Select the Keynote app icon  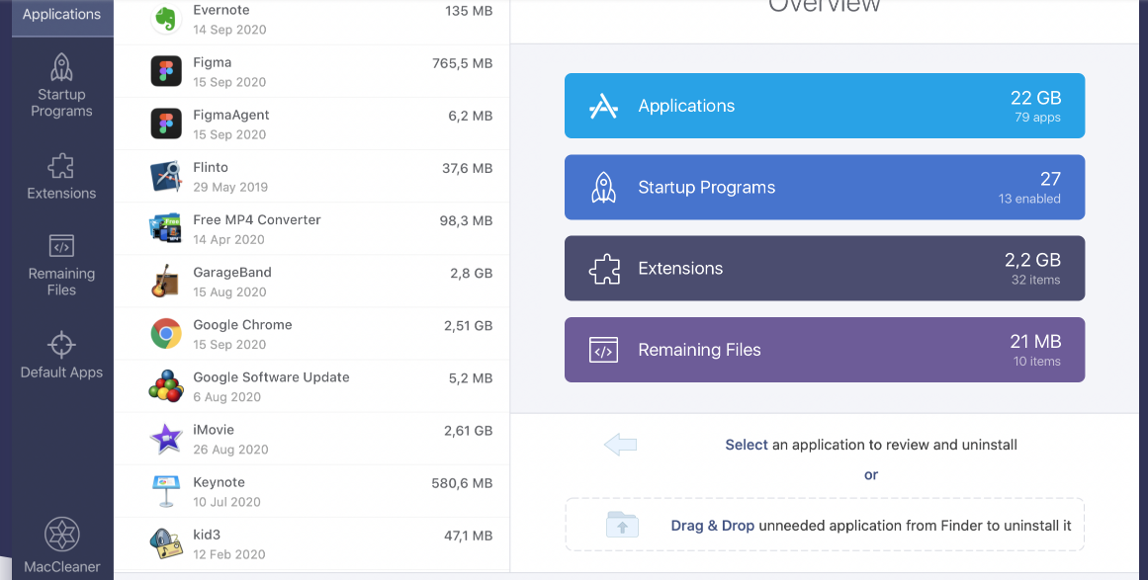click(x=166, y=491)
